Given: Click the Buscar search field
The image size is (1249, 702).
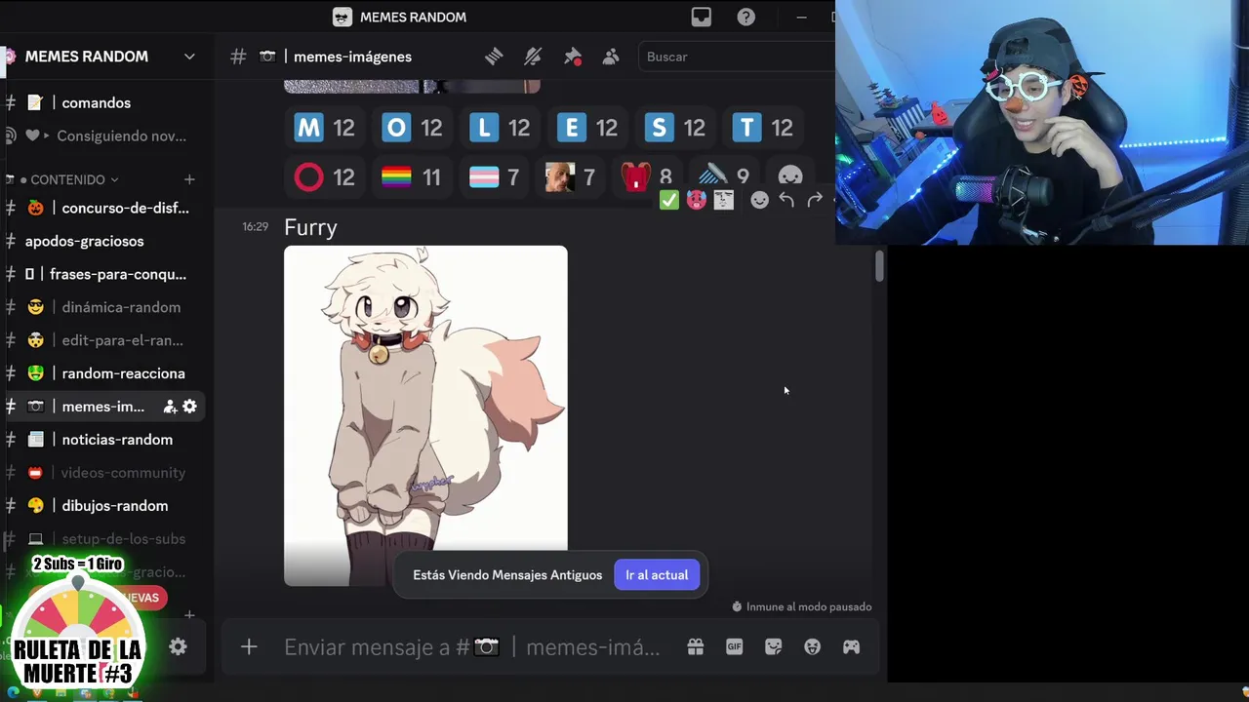Looking at the screenshot, I should (737, 57).
